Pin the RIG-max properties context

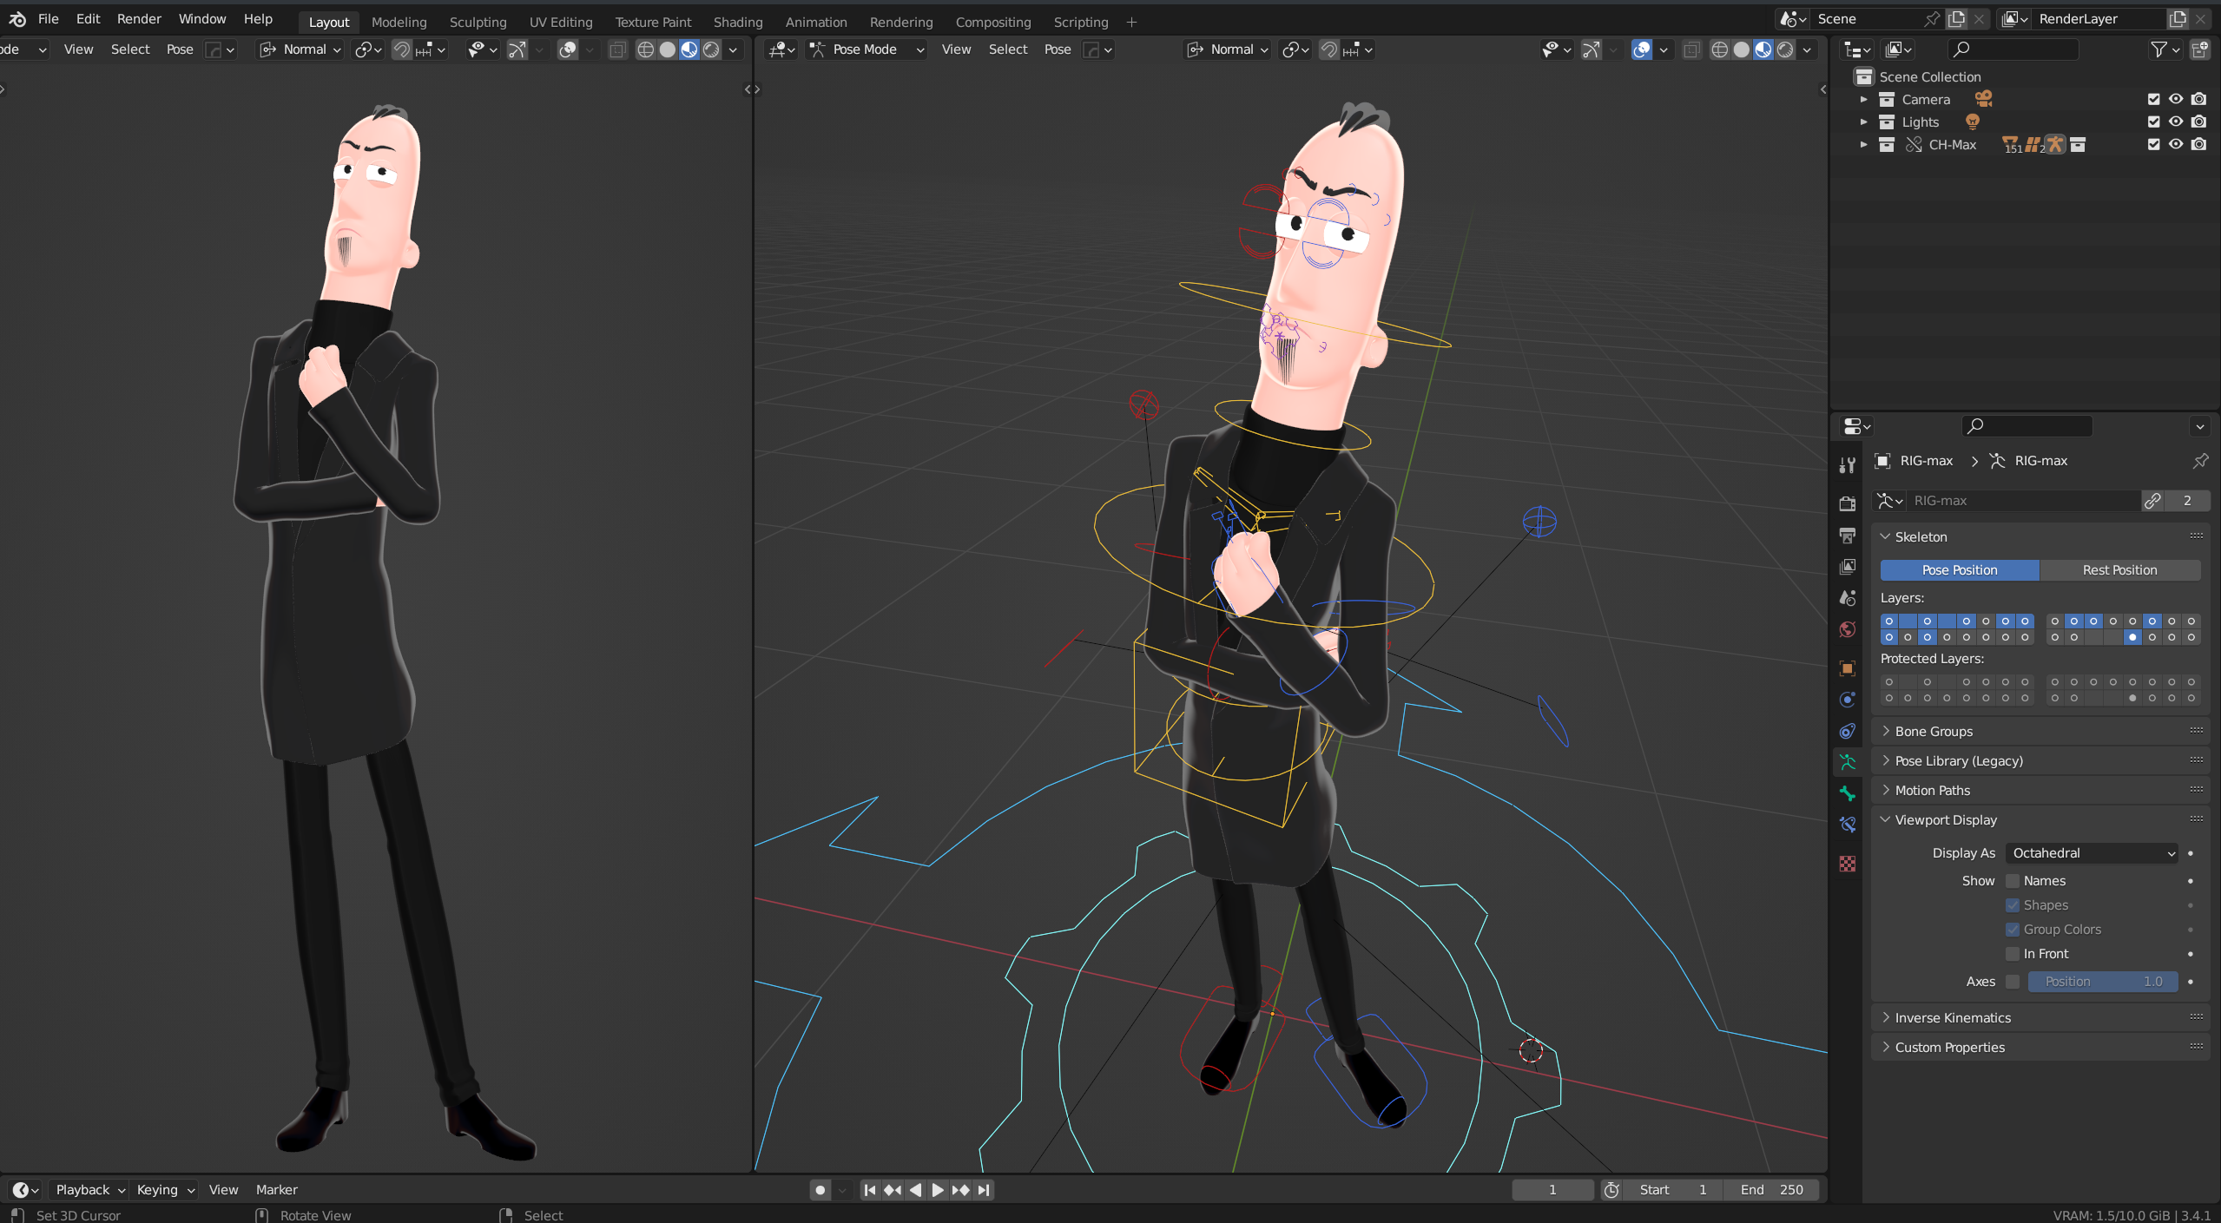click(2199, 461)
